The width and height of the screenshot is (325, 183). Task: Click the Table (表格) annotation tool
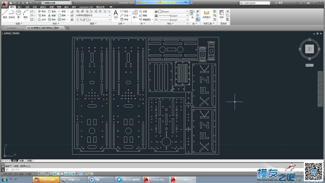click(124, 20)
